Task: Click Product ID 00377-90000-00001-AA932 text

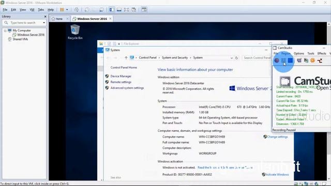Action: coord(187,175)
